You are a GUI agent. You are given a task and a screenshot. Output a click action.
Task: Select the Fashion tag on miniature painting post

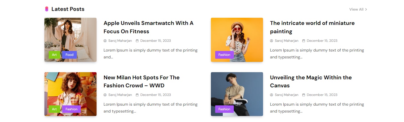pos(224,55)
